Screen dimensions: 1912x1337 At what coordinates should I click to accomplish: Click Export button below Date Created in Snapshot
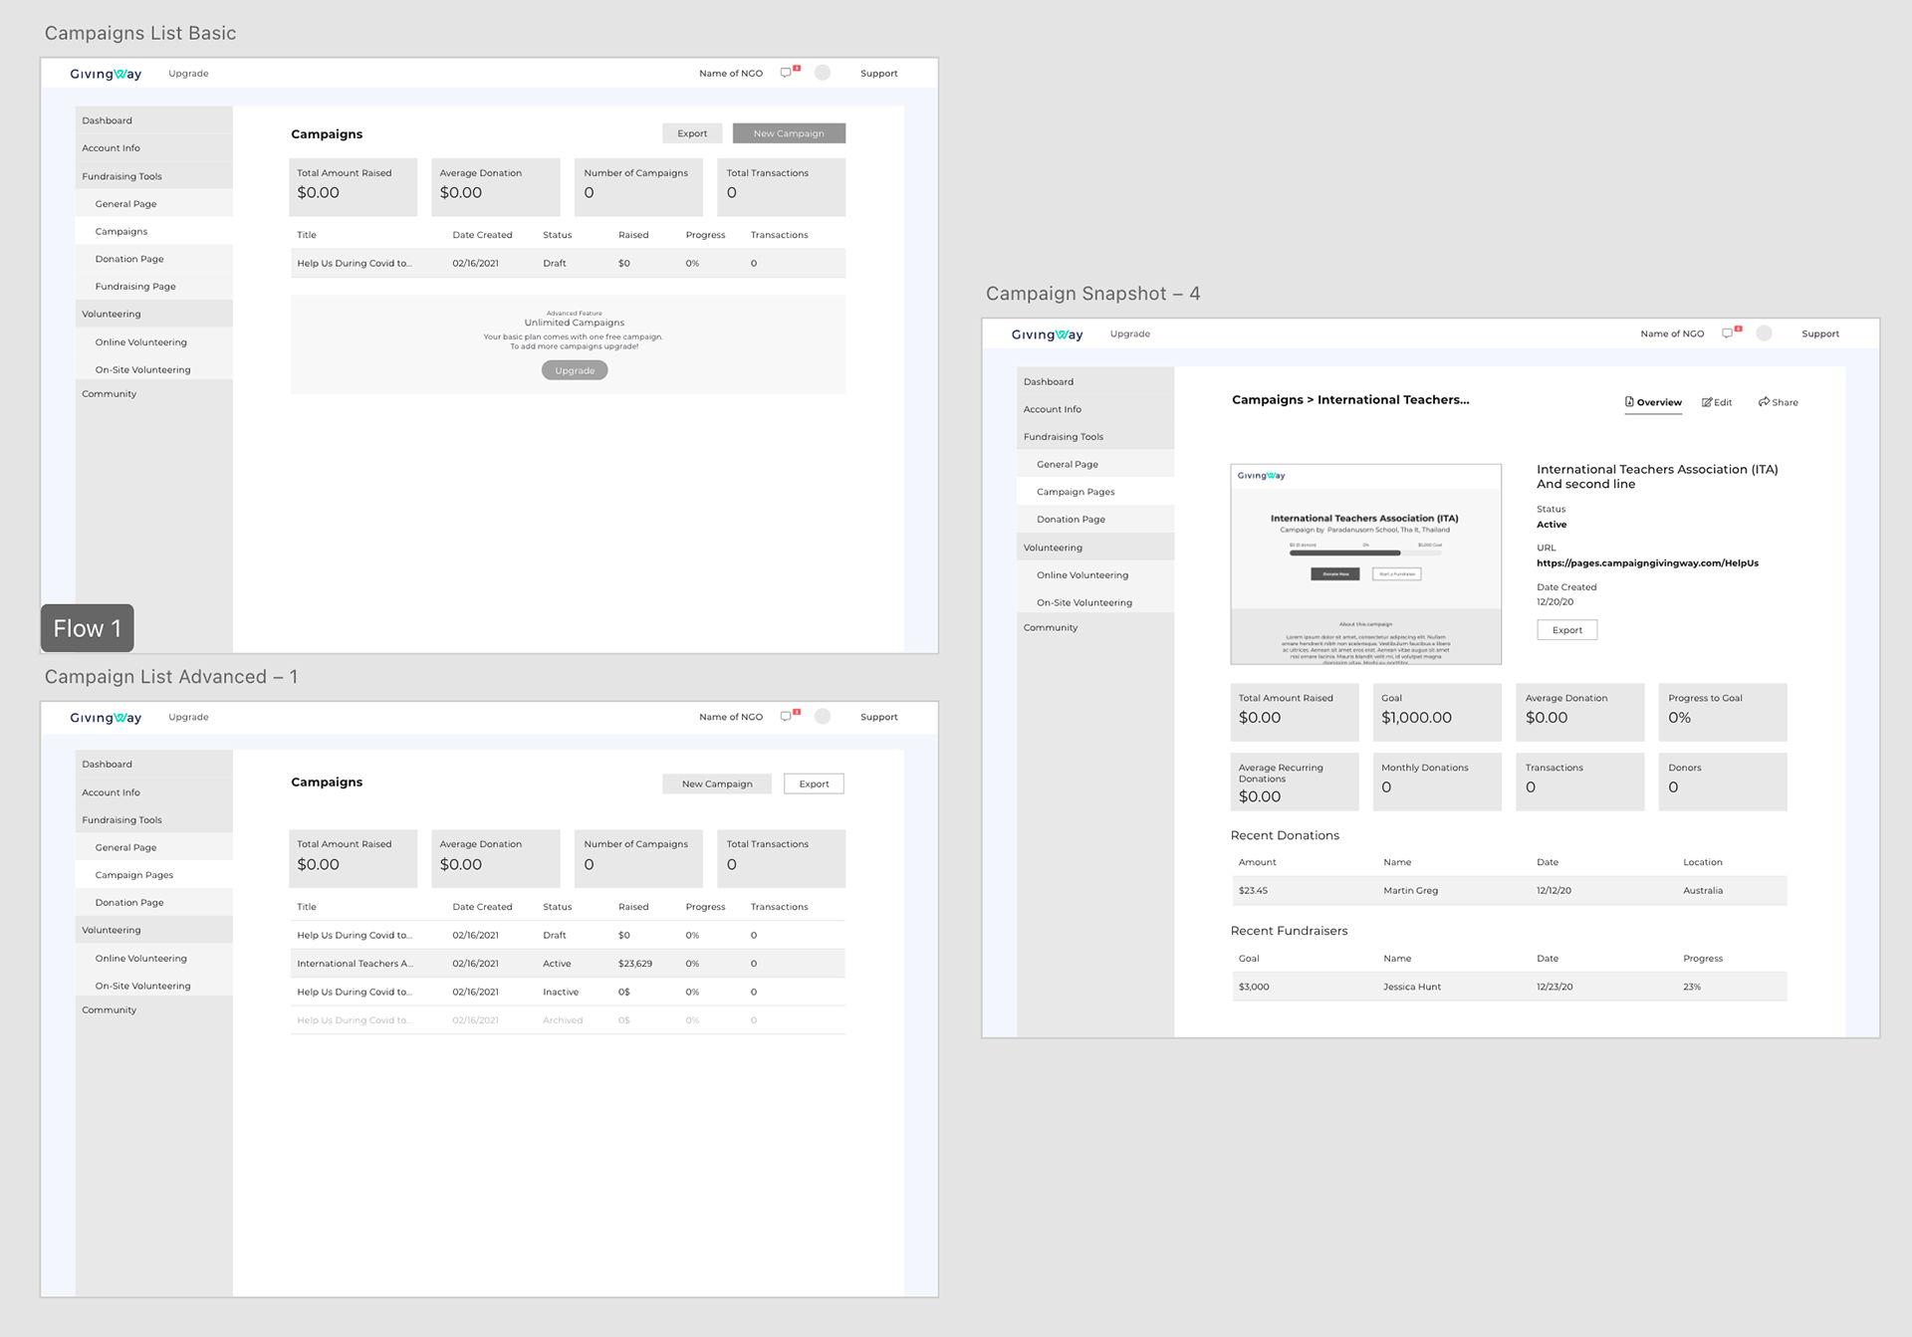pos(1566,630)
